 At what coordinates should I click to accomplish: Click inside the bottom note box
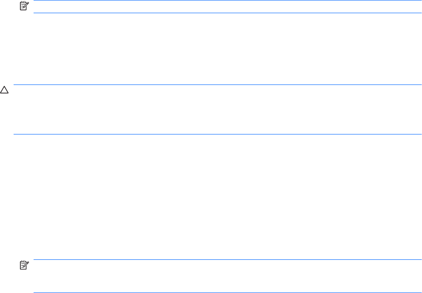click(x=227, y=276)
